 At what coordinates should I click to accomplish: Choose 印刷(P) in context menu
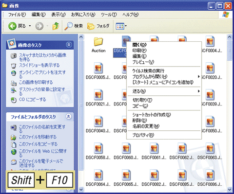point(164,51)
